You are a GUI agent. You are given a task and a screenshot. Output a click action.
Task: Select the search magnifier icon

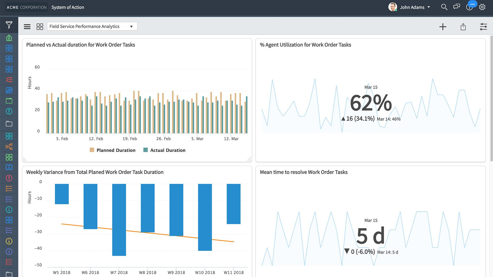443,7
